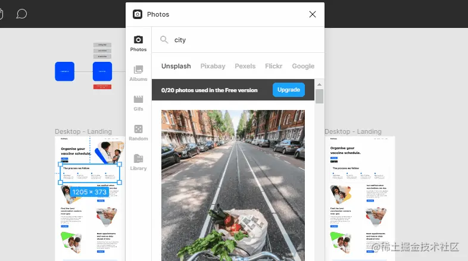Click the right blue flowchart node
468x261 pixels.
[x=102, y=71]
